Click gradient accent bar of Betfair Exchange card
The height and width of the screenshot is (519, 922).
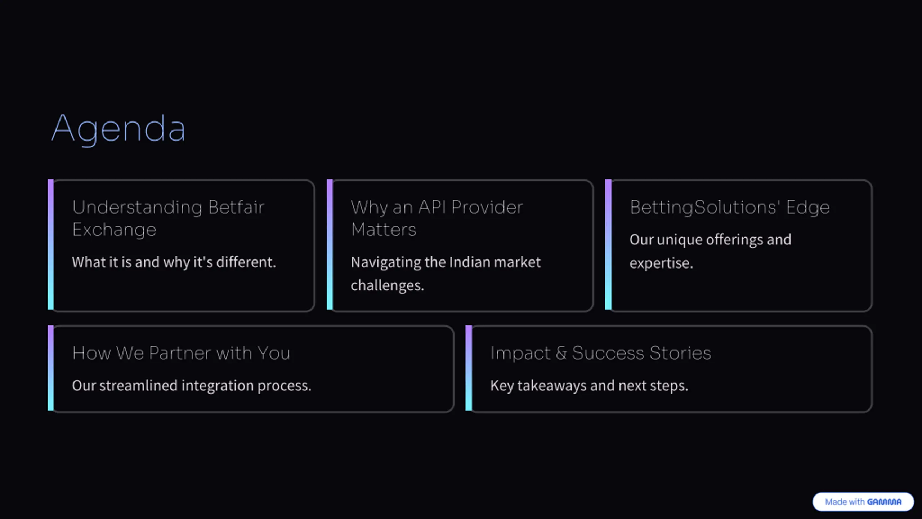51,244
